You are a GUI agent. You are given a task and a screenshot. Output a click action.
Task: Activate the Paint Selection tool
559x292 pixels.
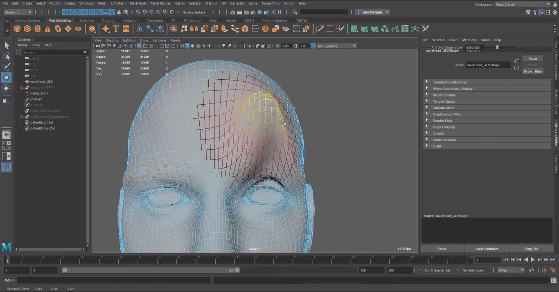pos(7,67)
